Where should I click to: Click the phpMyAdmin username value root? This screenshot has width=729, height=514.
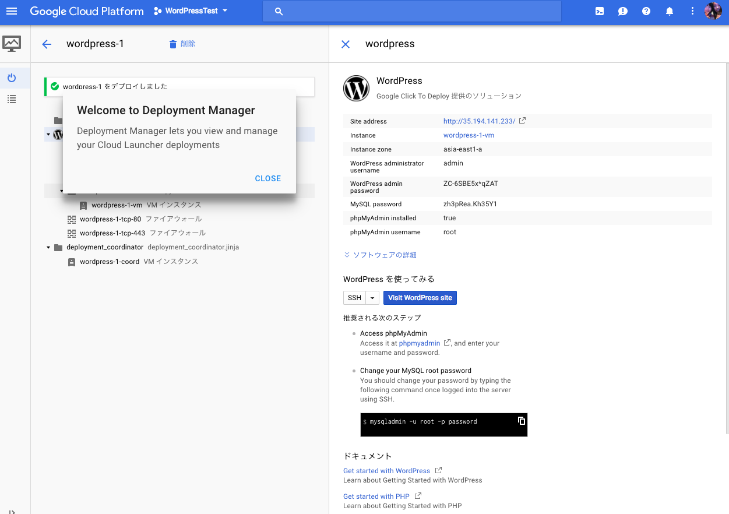click(450, 232)
